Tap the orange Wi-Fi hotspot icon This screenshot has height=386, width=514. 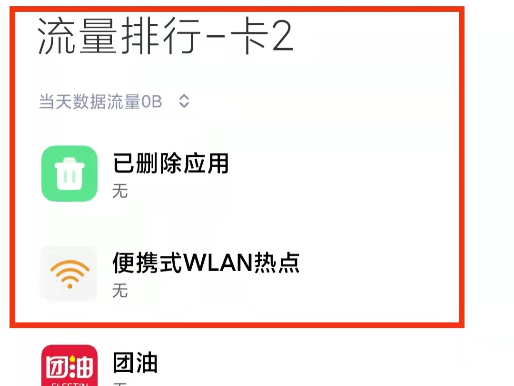[x=69, y=274]
